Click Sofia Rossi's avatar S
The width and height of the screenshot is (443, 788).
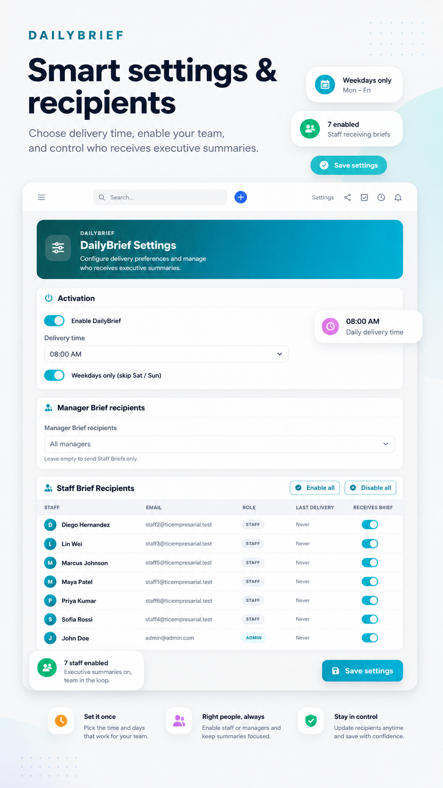point(50,619)
